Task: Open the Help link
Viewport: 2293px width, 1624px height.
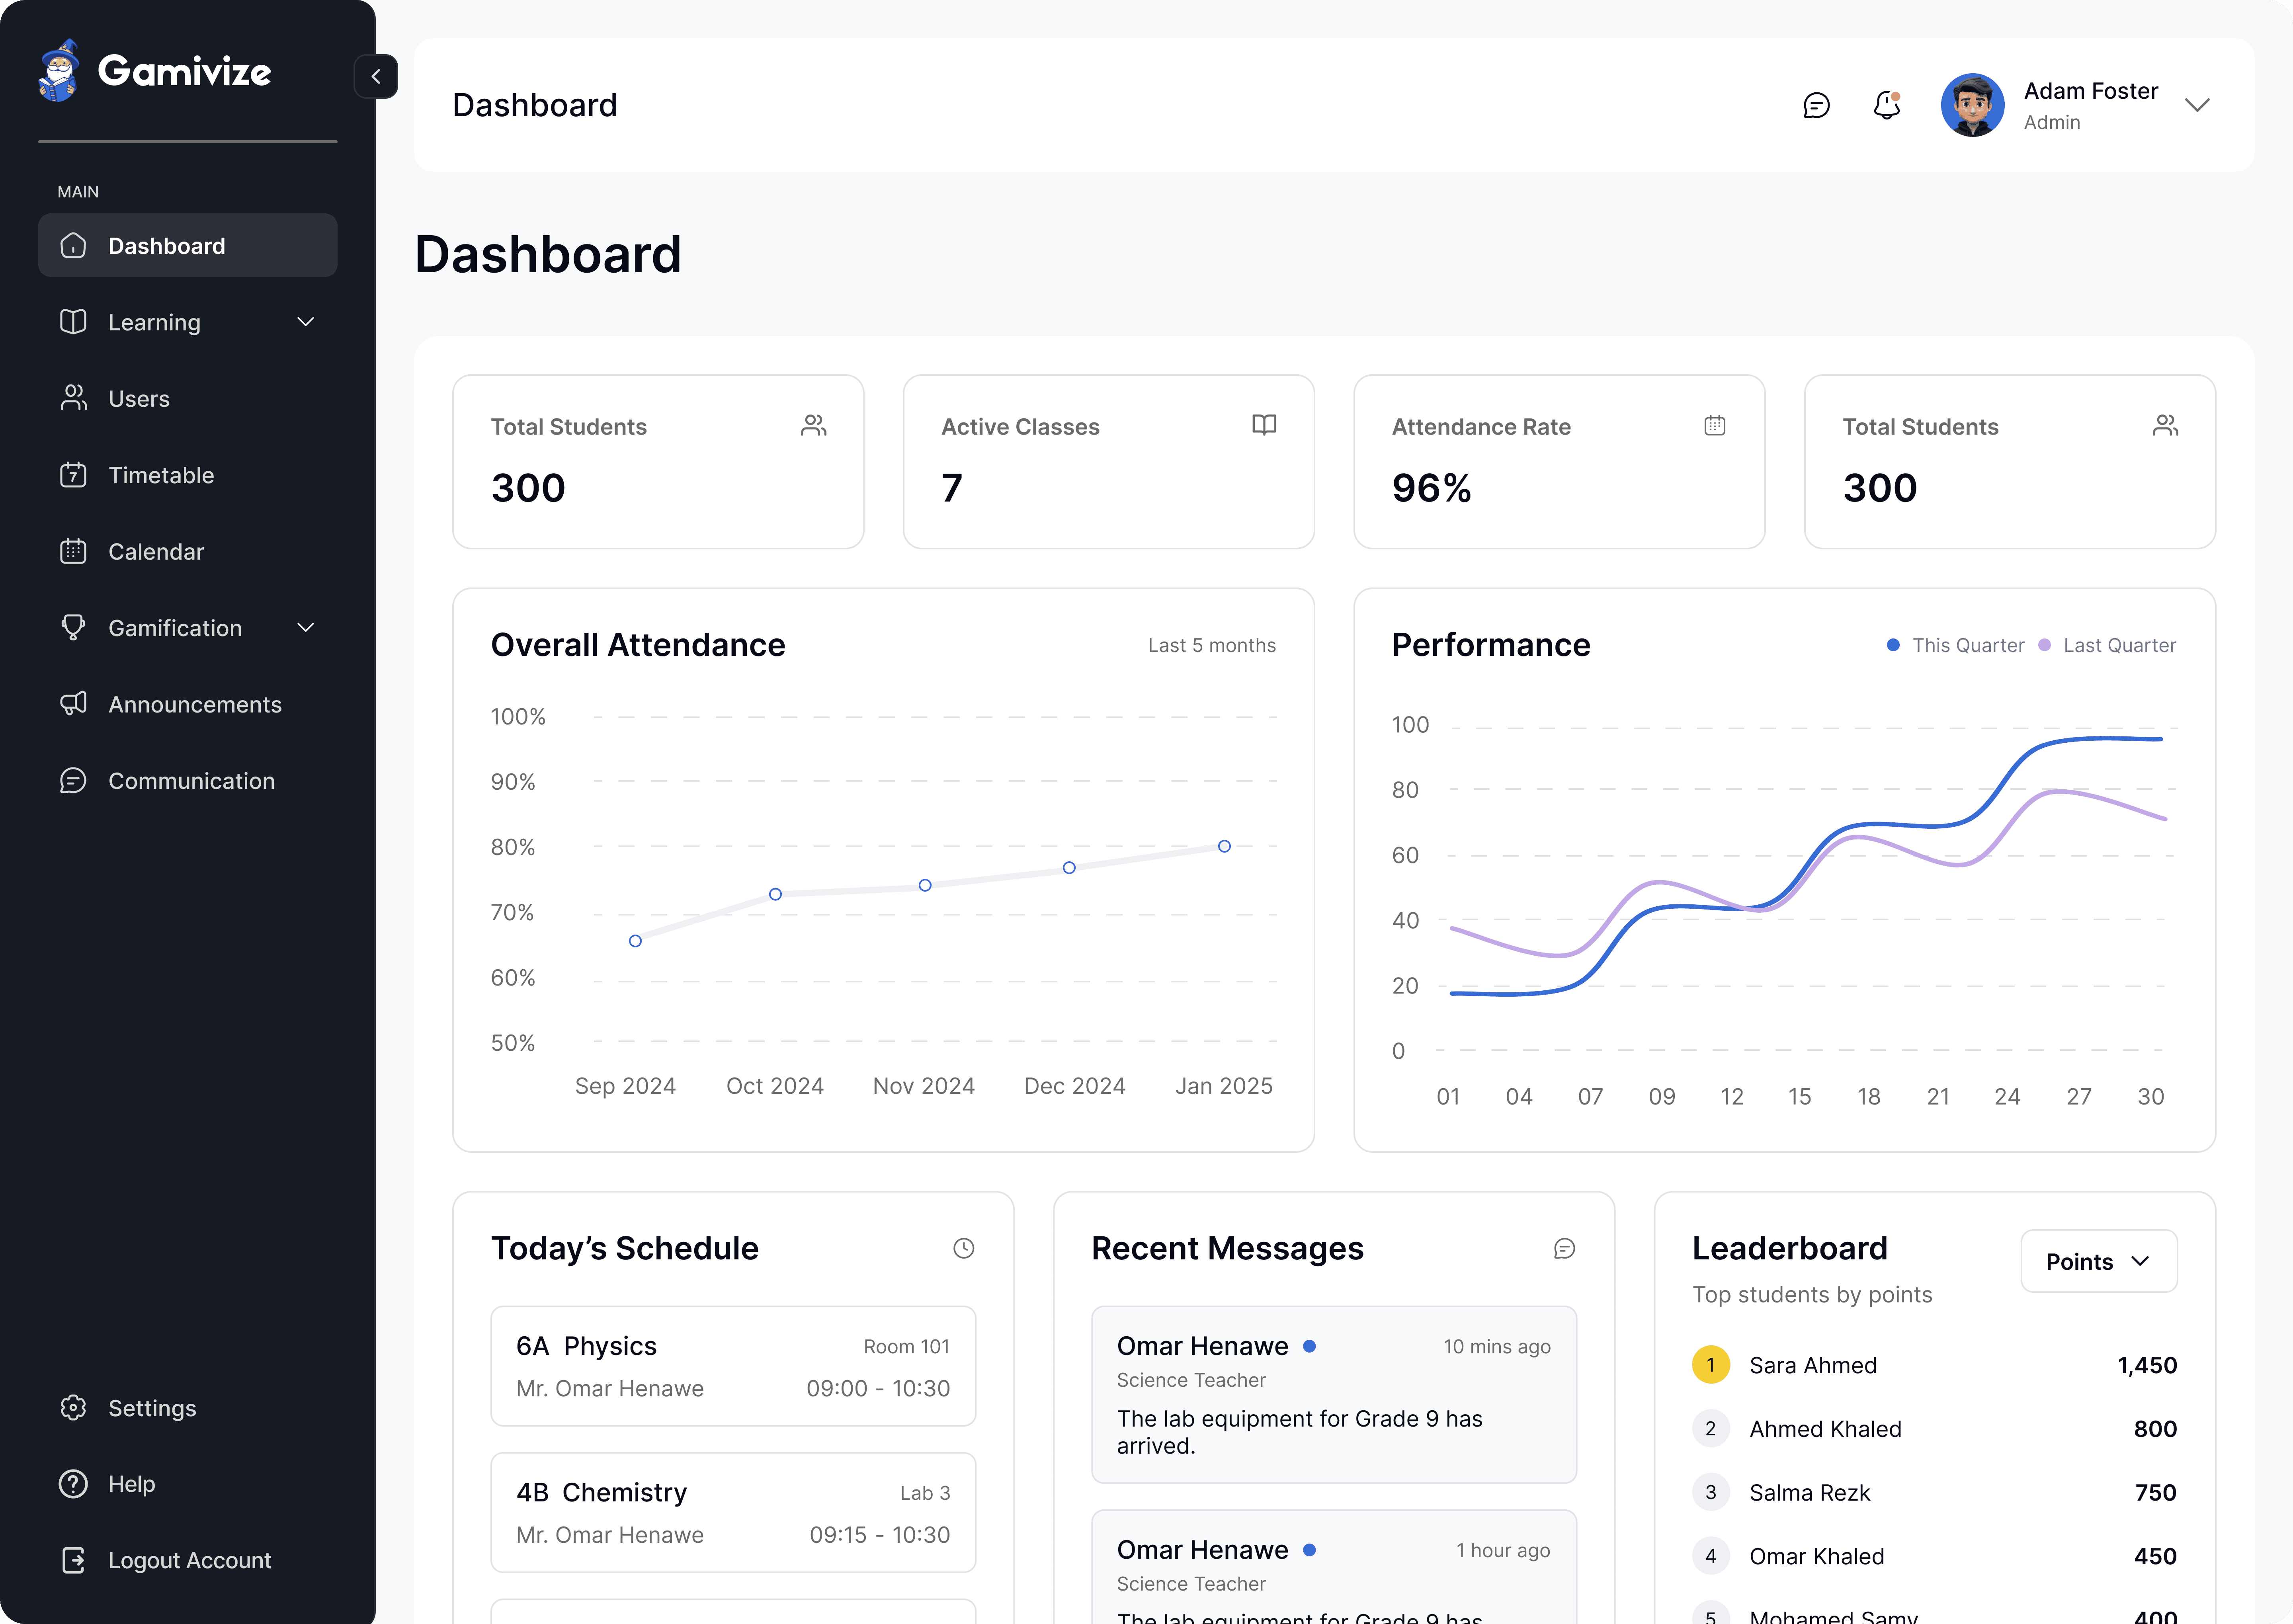Action: (x=187, y=1484)
